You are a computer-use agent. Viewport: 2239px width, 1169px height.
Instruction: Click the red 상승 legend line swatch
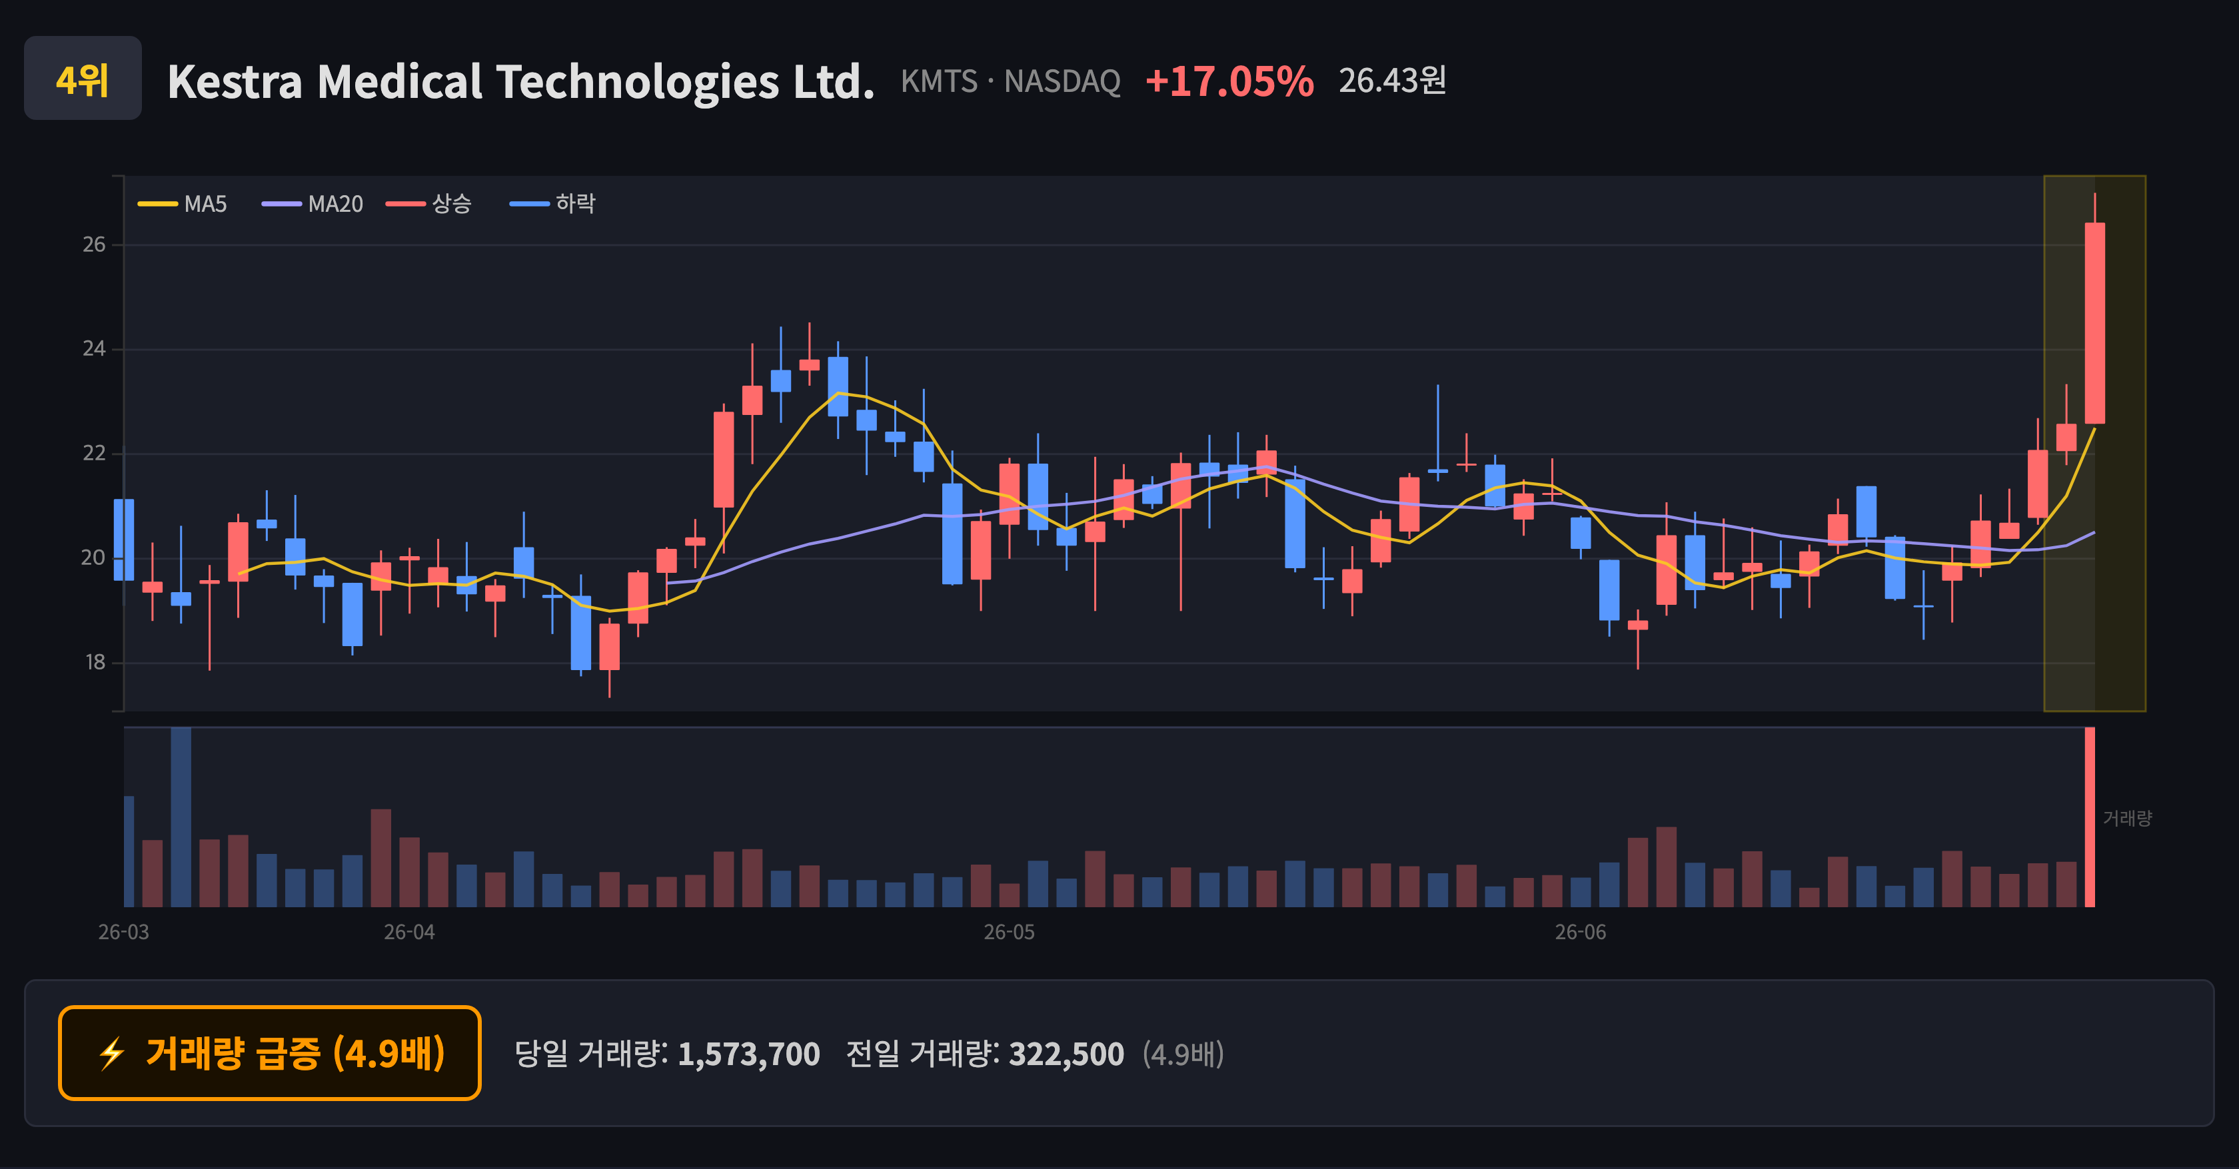pyautogui.click(x=406, y=204)
